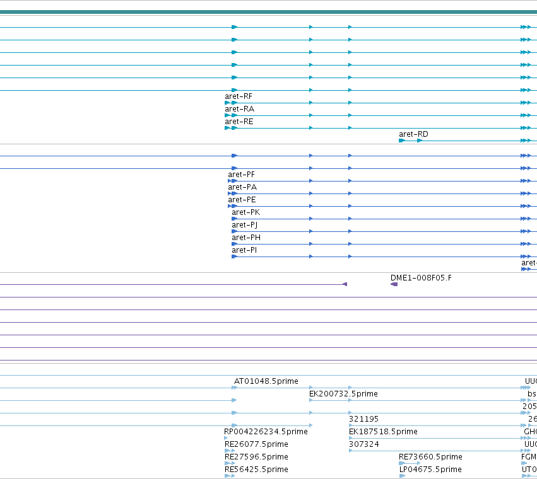
Task: Click the purple DME1-008F05.F exon arrow
Action: point(394,284)
